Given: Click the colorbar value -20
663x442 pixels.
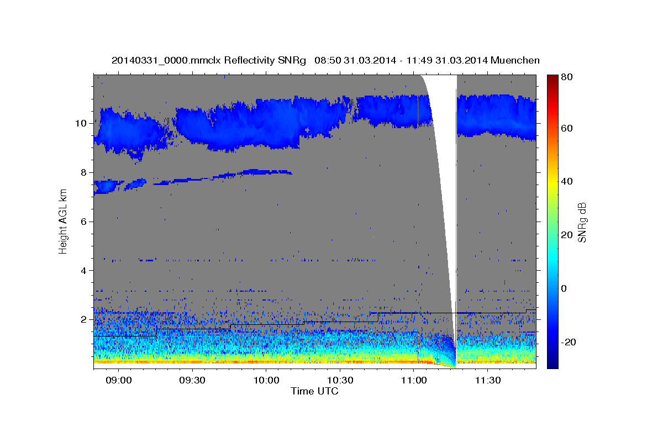Looking at the screenshot, I should point(568,342).
